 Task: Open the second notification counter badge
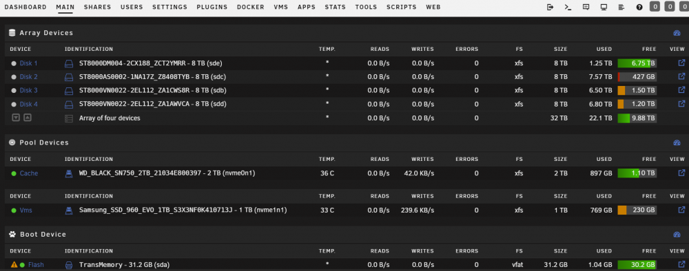click(x=670, y=7)
